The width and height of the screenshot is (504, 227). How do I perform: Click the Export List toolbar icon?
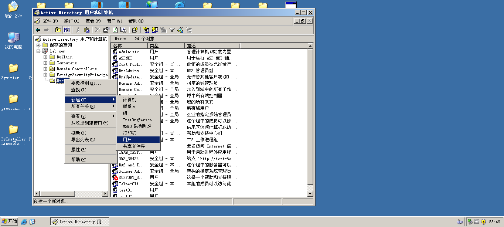pyautogui.click(x=123, y=30)
